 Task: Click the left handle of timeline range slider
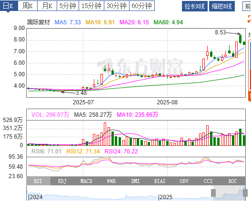[213, 193]
